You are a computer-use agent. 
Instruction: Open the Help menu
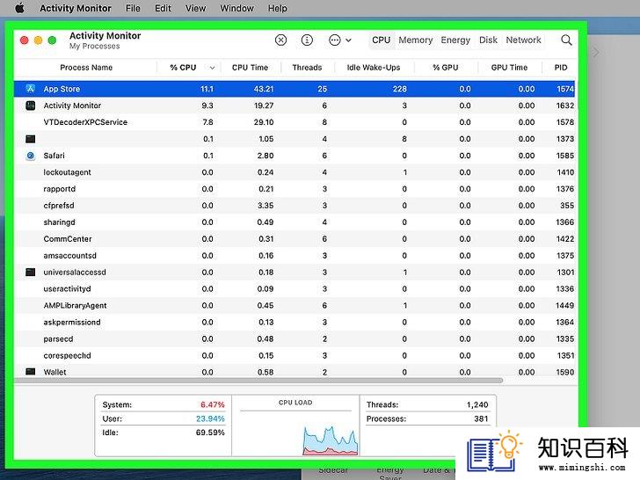278,8
